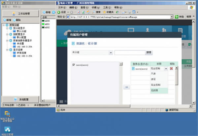Collapse the 按首选服务器显示 tree node
Viewport: 198px width, 136px height.
(x=7, y=40)
